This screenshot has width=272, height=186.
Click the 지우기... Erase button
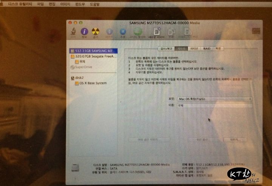coord(235,140)
